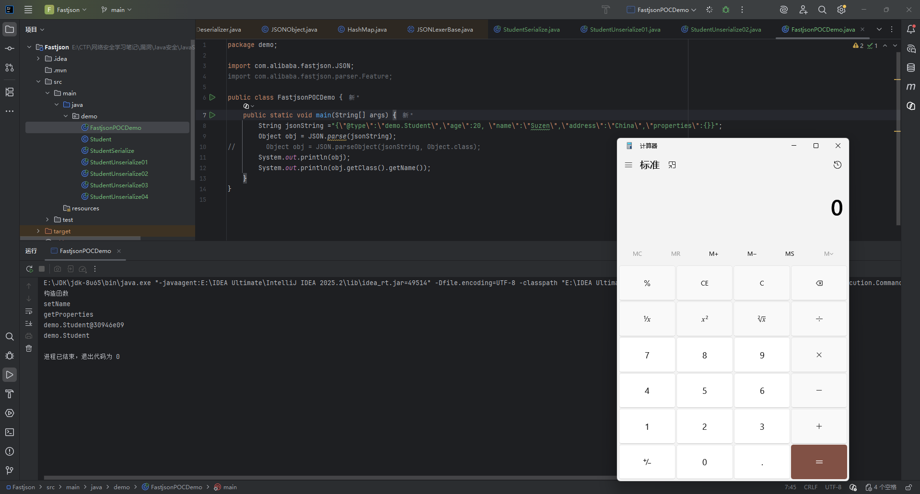The height and width of the screenshot is (494, 920).
Task: Click the 7 key in Calculator
Action: (x=647, y=355)
